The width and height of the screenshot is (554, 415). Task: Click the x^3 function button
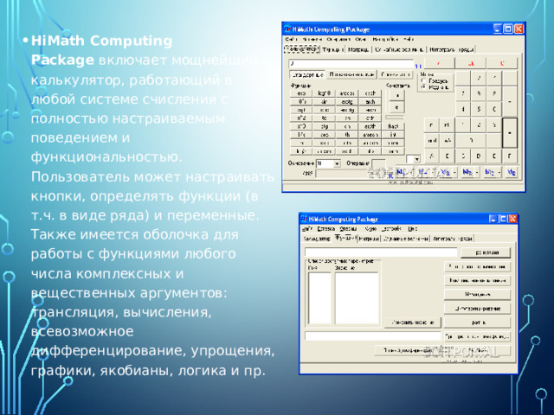coord(301,126)
